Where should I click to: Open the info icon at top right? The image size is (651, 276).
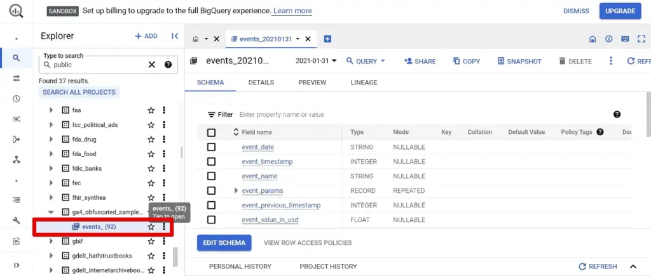coord(609,39)
